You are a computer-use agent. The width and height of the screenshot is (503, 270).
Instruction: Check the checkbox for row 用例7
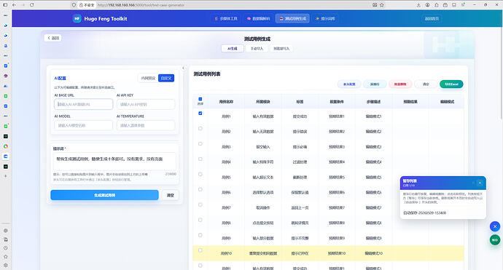[200, 205]
